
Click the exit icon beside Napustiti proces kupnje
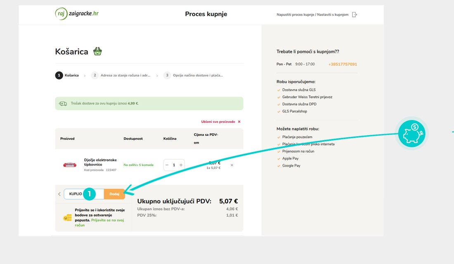click(355, 14)
